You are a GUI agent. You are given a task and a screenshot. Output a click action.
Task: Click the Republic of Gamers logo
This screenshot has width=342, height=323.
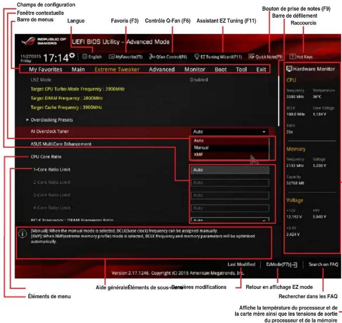(x=44, y=41)
